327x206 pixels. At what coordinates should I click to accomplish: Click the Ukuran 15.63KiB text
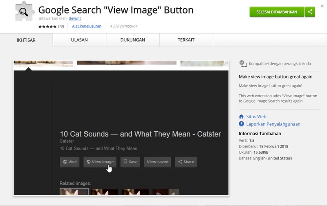253,152
